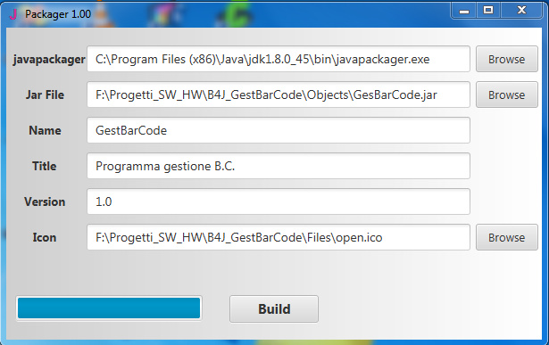Click the Packager 1.00 title bar text

point(58,14)
